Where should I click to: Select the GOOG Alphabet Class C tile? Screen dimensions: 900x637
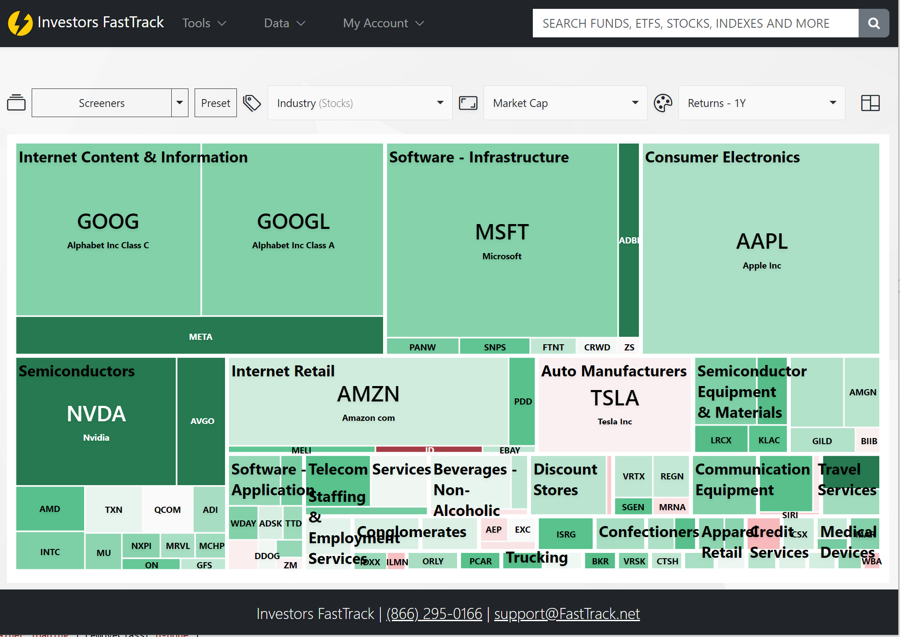click(108, 229)
